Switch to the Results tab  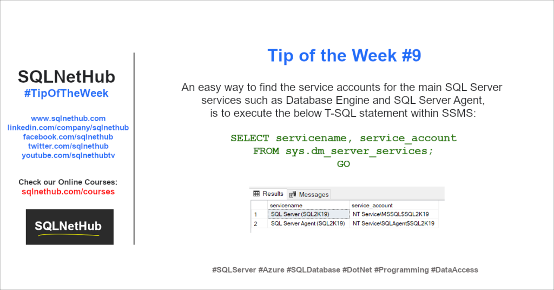coord(269,194)
